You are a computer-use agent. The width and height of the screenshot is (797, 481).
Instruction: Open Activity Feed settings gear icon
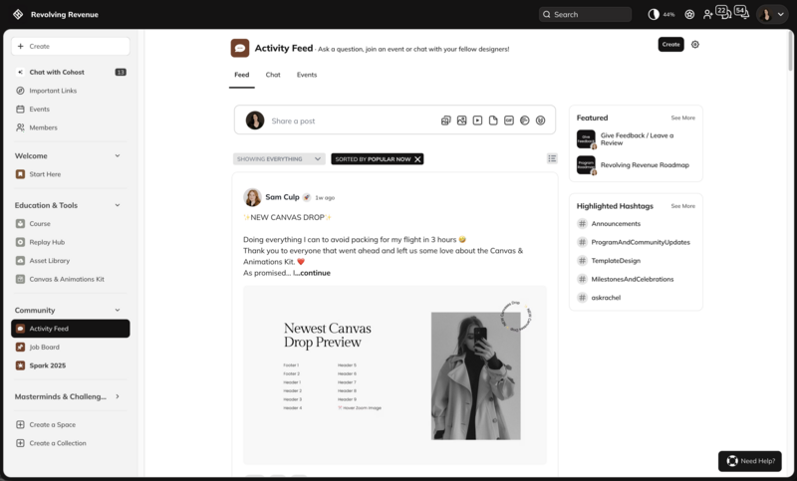[695, 44]
